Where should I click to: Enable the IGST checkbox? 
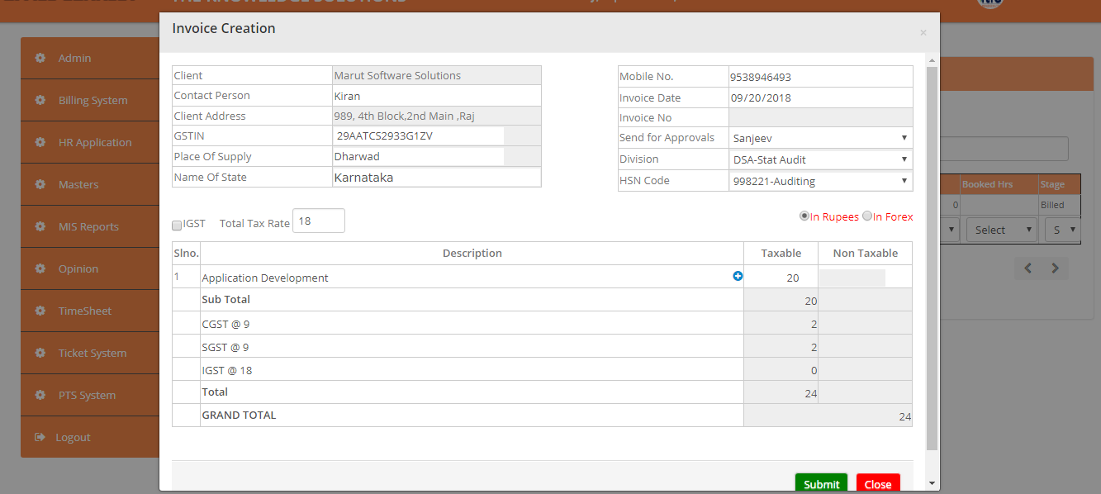coord(177,225)
